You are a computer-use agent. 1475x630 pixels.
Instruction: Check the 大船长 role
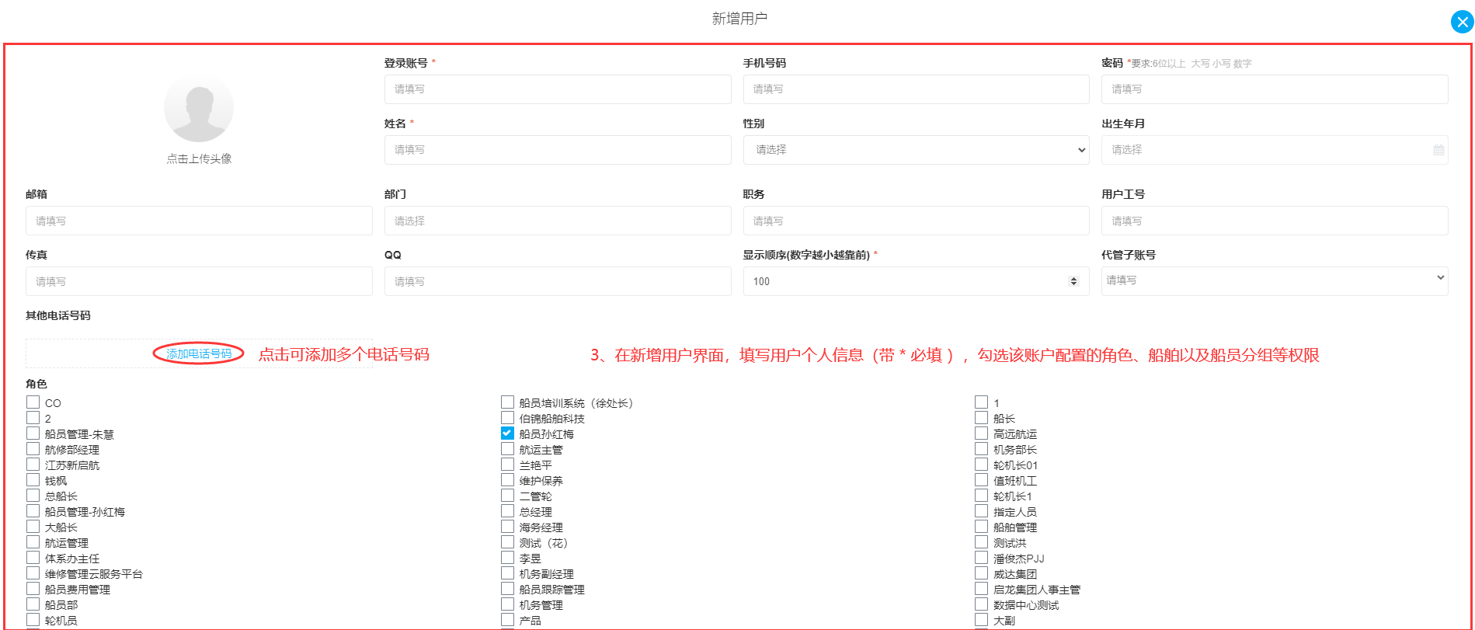pyautogui.click(x=33, y=527)
